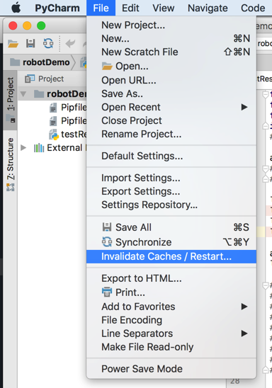The height and width of the screenshot is (388, 272).
Task: Click the Save All floppy toolbar icon
Action: pos(30,44)
